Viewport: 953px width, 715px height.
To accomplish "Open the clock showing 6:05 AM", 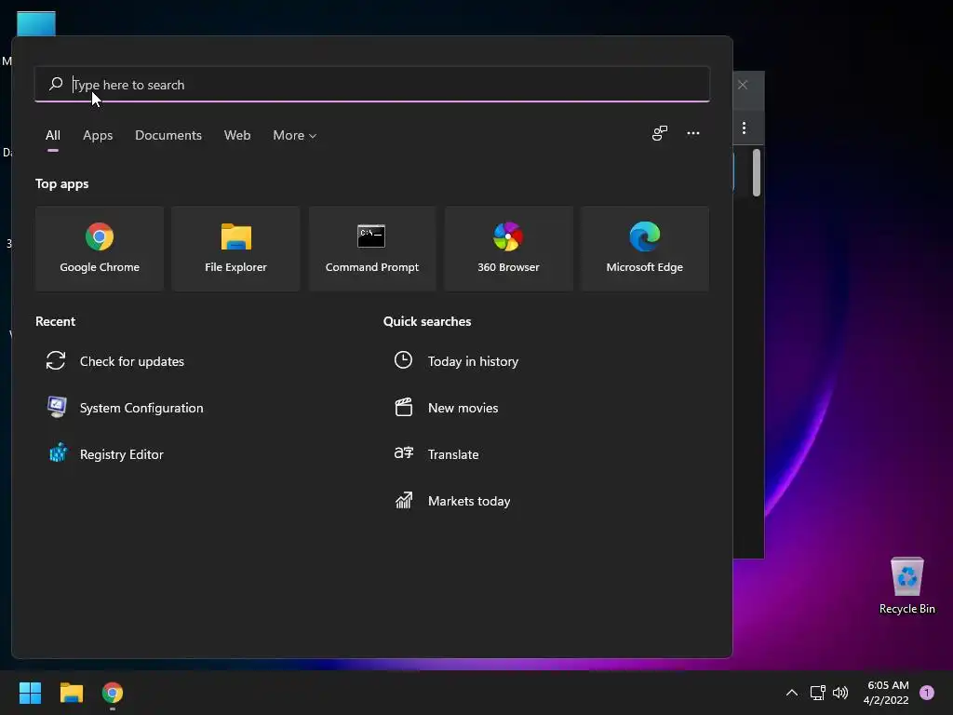I will click(886, 693).
